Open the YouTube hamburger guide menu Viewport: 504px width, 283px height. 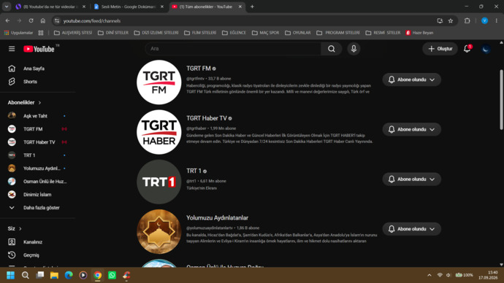click(12, 49)
